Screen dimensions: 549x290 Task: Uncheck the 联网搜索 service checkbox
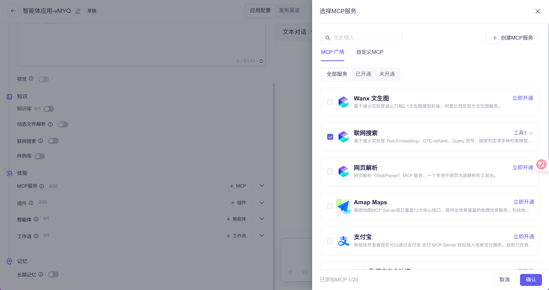click(330, 137)
